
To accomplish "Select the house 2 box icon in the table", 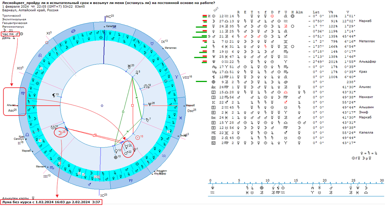I will [213, 92].
